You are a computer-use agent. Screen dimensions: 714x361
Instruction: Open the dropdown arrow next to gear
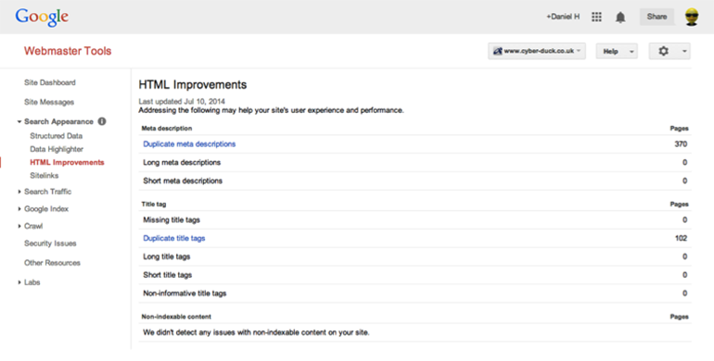684,52
